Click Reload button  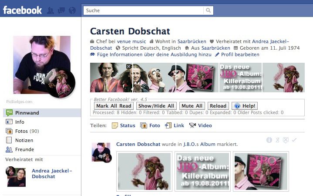pos(218,106)
